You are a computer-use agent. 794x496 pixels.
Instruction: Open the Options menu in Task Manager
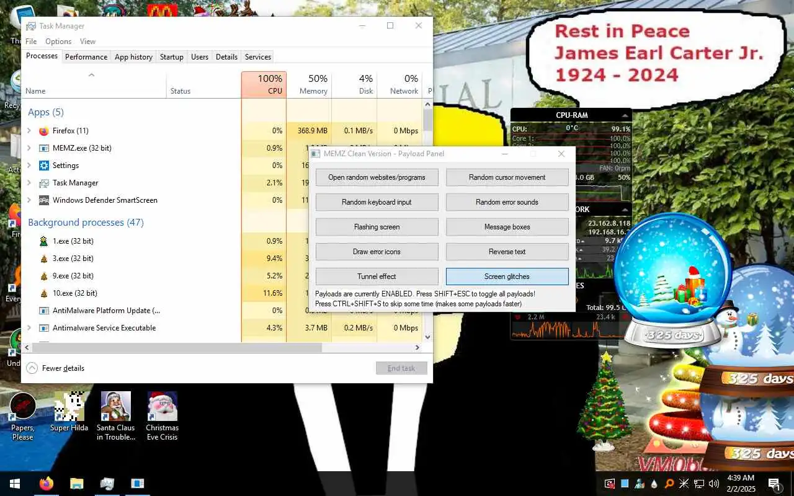tap(58, 42)
